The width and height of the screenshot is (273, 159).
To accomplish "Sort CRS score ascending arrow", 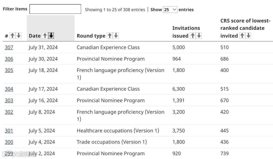I will coord(242,36).
